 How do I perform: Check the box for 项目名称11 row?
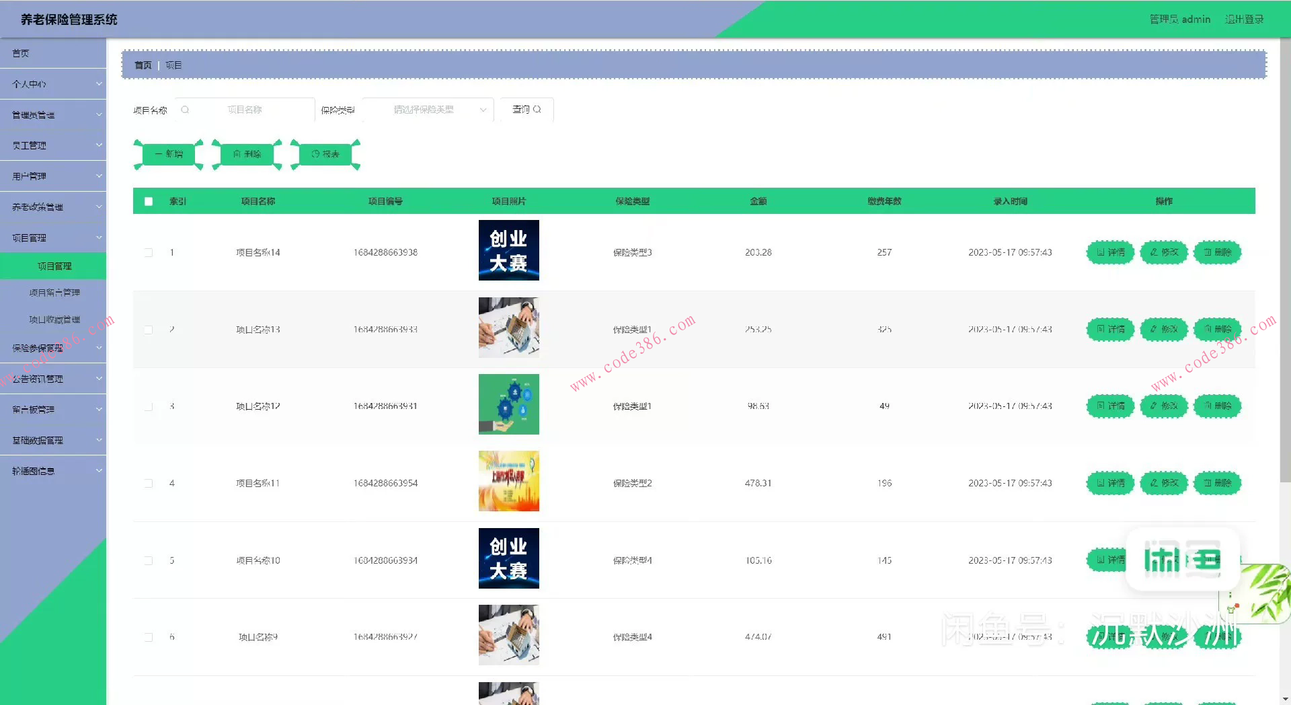149,483
